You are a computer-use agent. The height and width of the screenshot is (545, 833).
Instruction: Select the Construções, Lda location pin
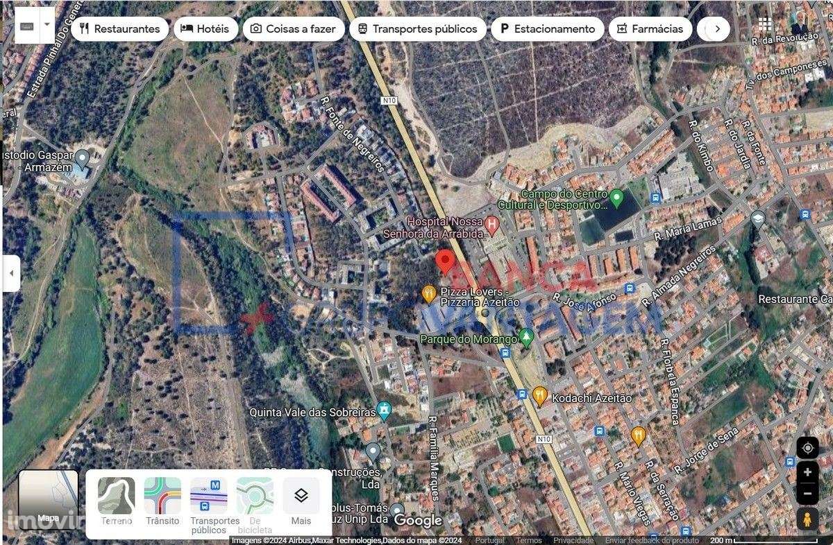coord(373,452)
